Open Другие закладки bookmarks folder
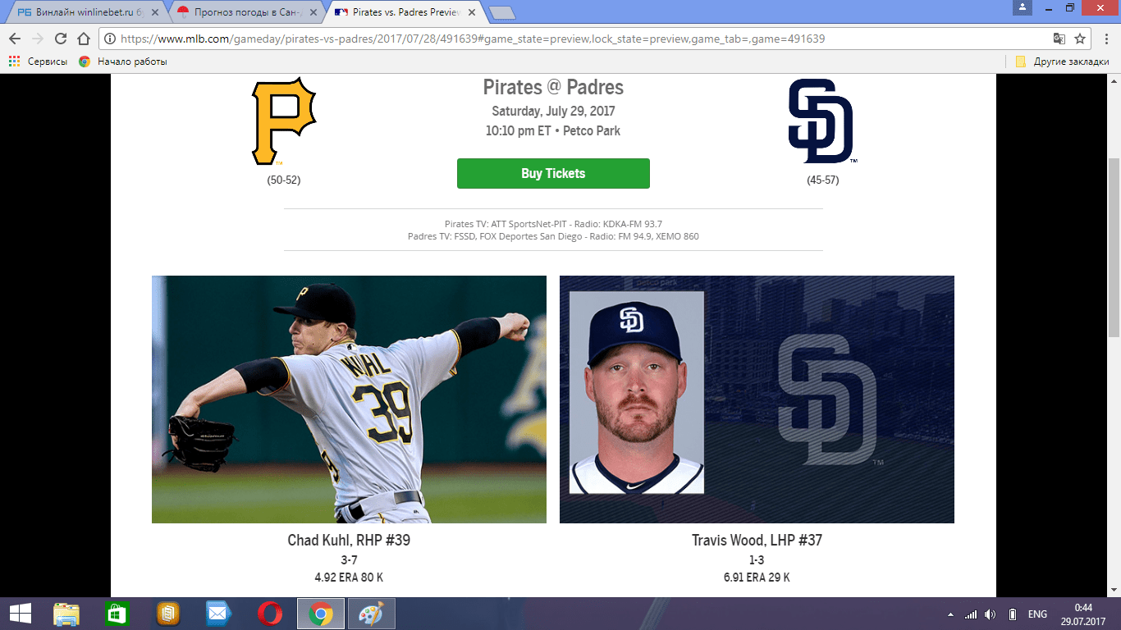This screenshot has width=1121, height=630. coord(1062,62)
